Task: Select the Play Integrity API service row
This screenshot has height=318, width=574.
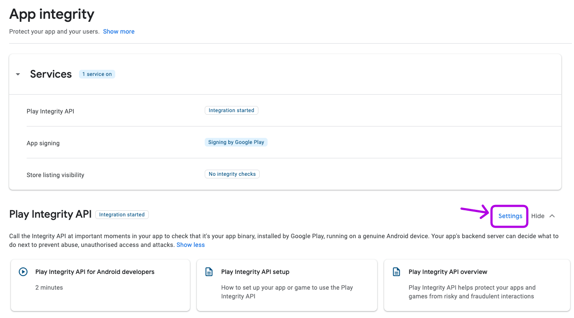Action: [x=51, y=111]
